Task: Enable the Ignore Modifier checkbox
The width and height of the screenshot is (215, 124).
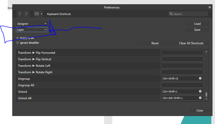Action: click(x=18, y=43)
